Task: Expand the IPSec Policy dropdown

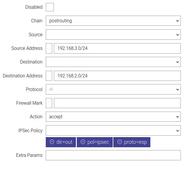Action: pyautogui.click(x=113, y=131)
